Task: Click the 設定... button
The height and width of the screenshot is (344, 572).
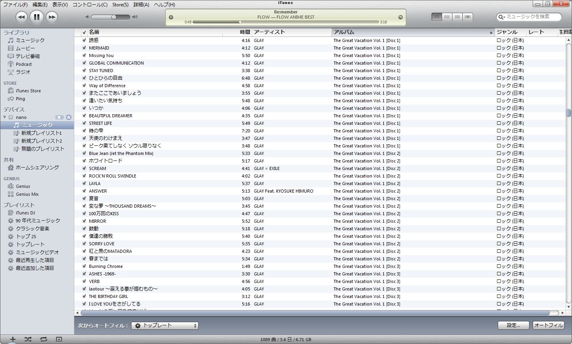Action: (x=514, y=325)
